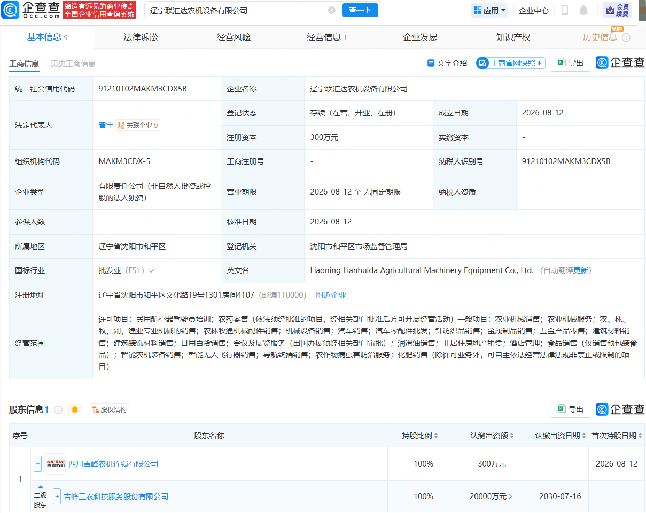Export shareholder info with 导出 button

click(x=571, y=409)
